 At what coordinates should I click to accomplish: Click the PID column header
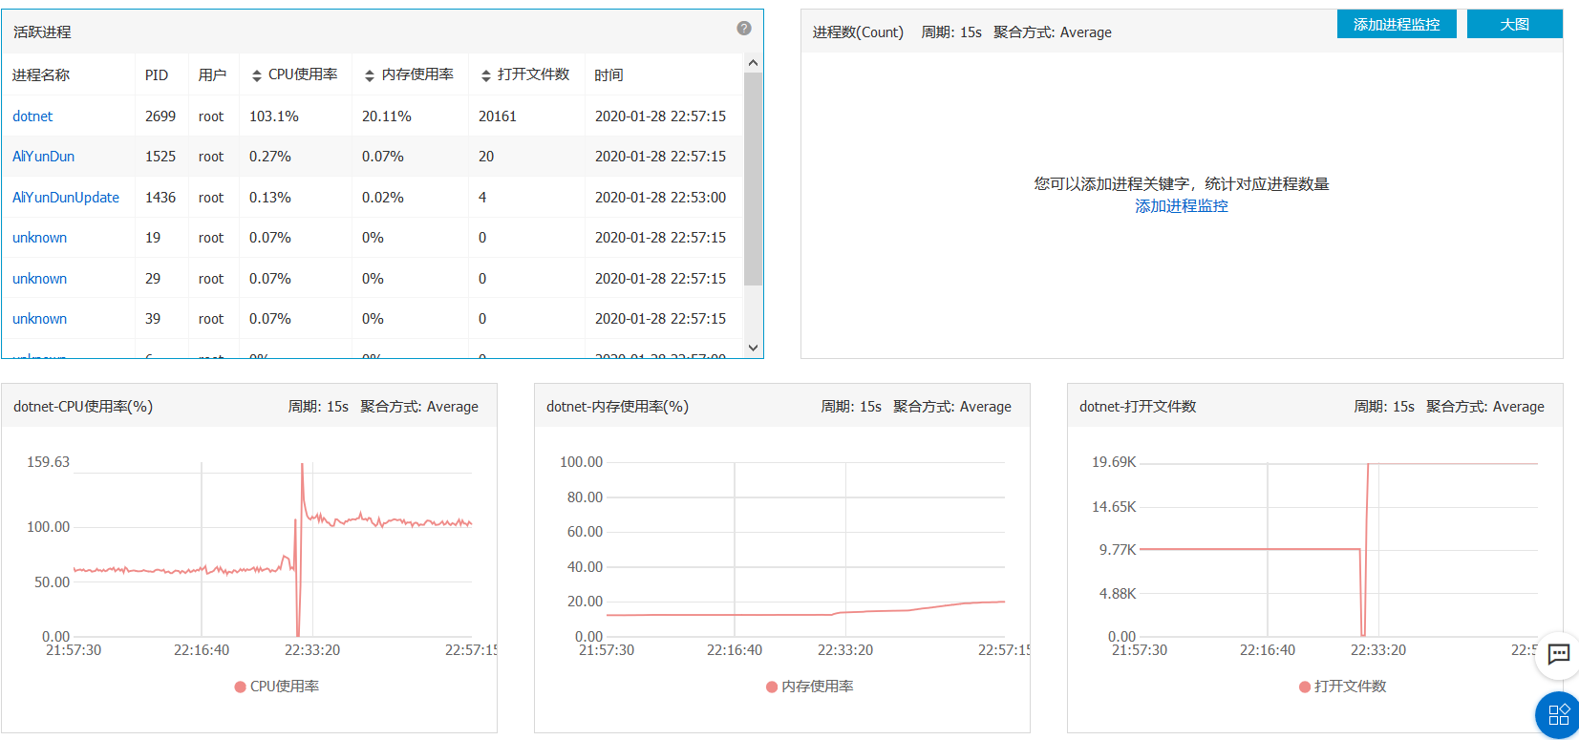click(x=157, y=75)
